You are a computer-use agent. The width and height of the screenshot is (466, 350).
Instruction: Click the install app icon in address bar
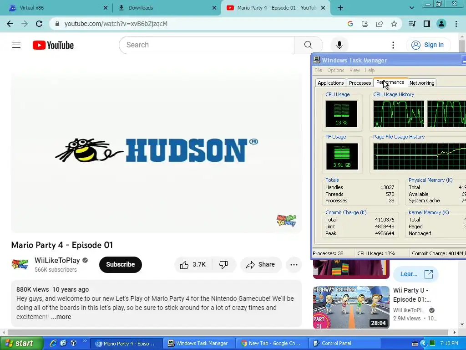click(365, 24)
